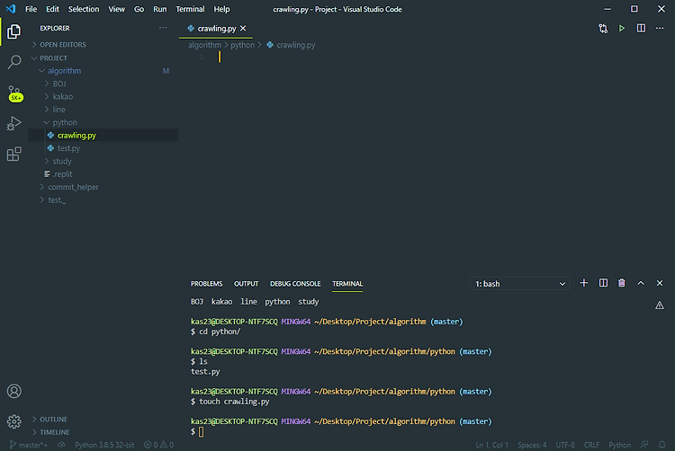Open Source Control view with 5K+ badge

(14, 93)
